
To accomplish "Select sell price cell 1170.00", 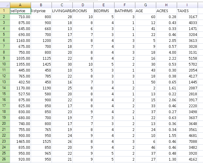I will click(x=20, y=88).
